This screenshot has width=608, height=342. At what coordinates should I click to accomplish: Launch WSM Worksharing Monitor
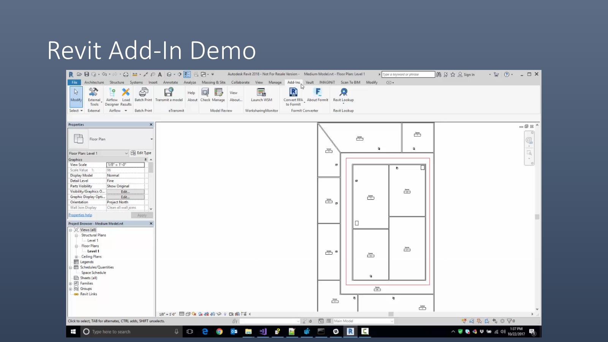click(x=261, y=95)
